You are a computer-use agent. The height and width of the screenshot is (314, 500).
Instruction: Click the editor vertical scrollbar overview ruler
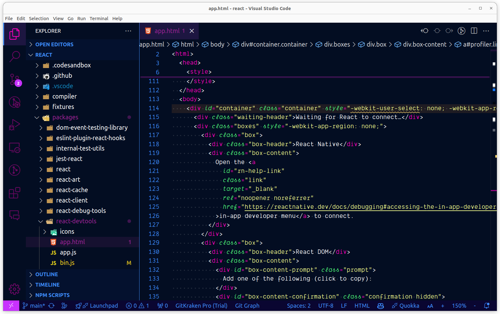[x=494, y=175]
